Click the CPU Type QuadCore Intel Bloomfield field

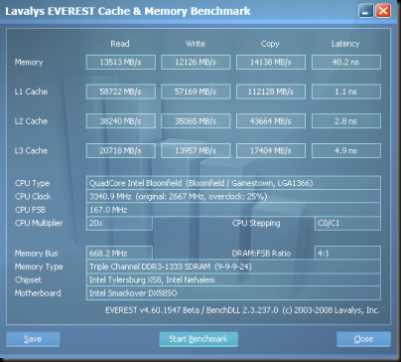tap(233, 183)
